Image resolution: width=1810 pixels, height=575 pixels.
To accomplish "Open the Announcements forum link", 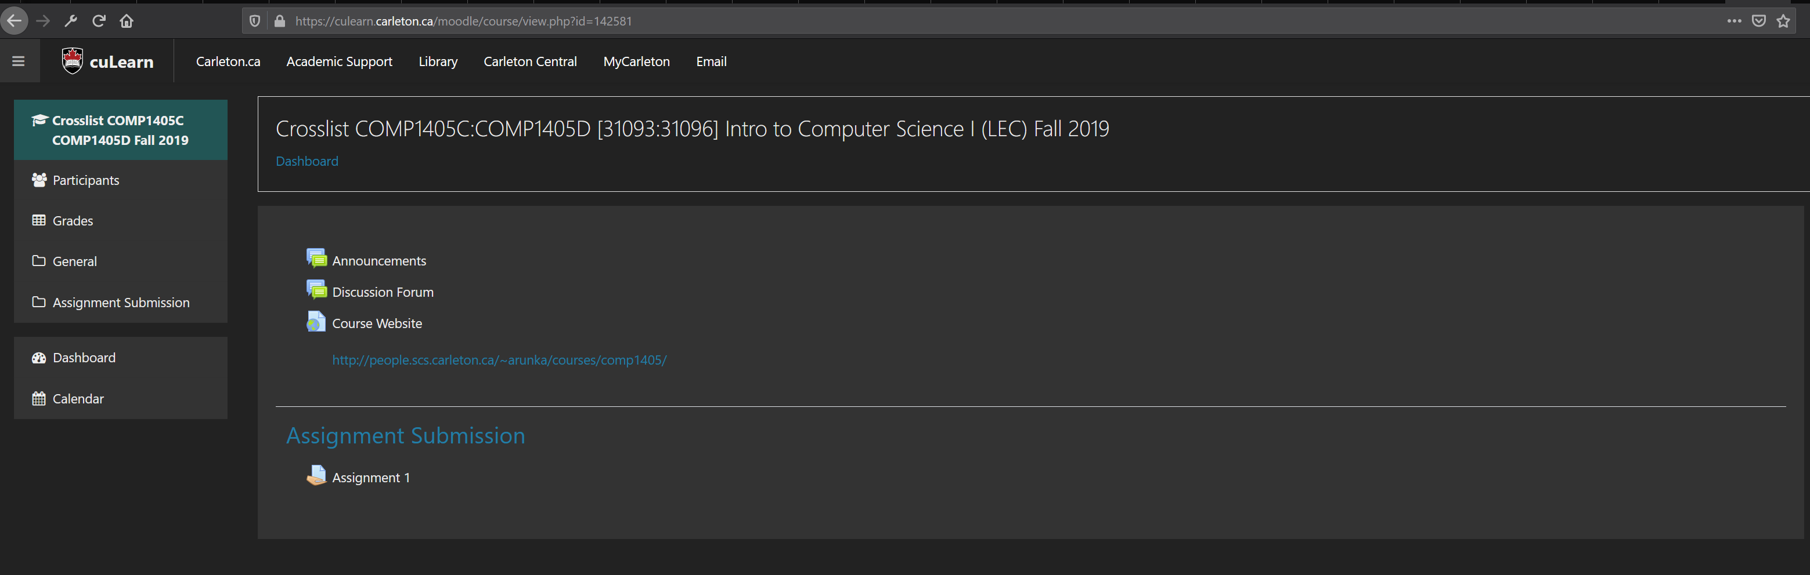I will point(380,261).
